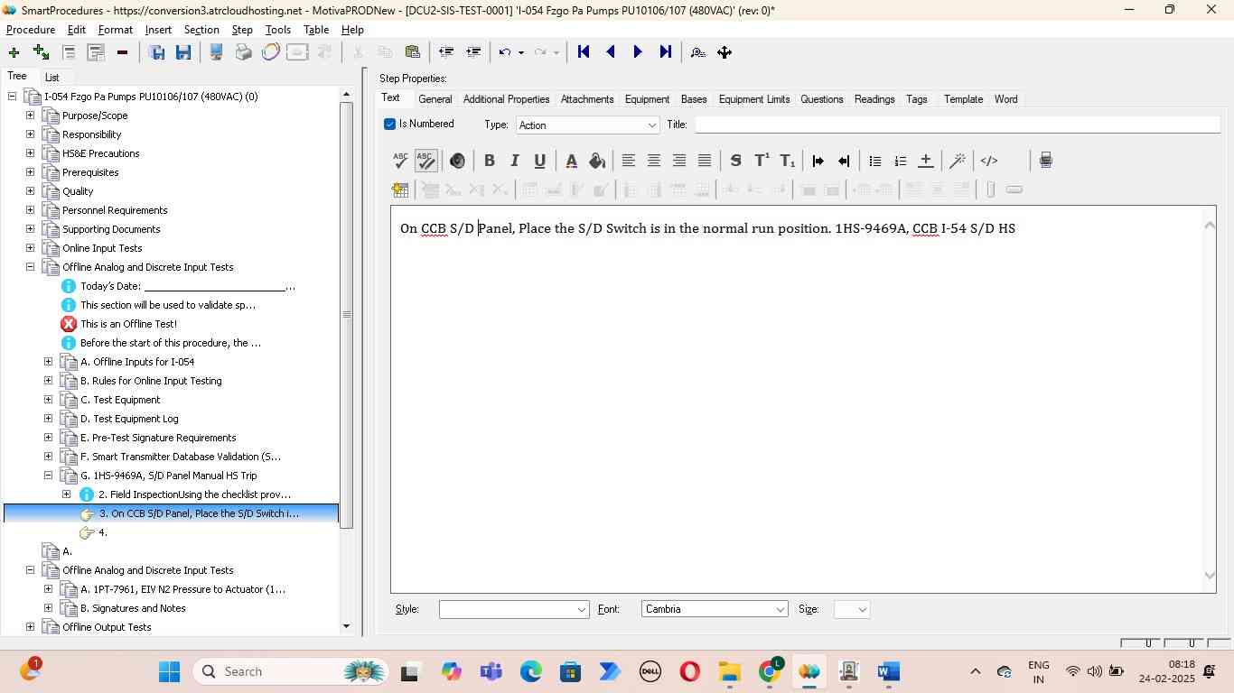This screenshot has height=693, width=1234.
Task: Open the Procedure menu
Action: [x=31, y=30]
